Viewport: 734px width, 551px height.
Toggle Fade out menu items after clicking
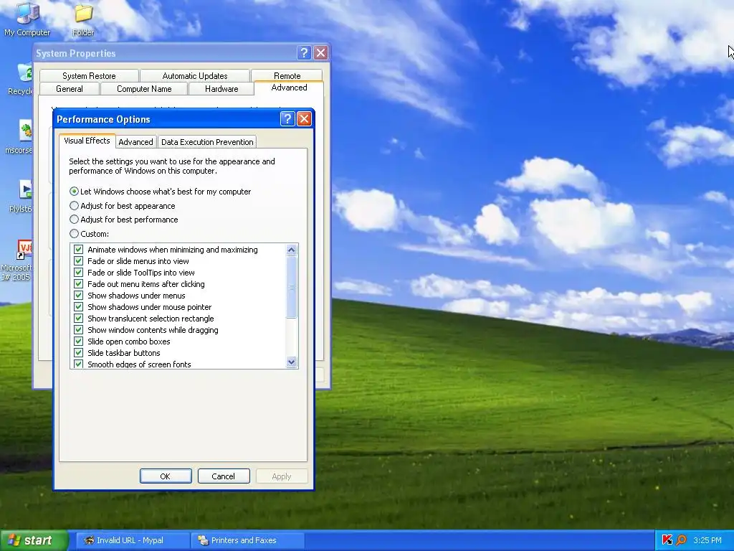[x=78, y=284]
